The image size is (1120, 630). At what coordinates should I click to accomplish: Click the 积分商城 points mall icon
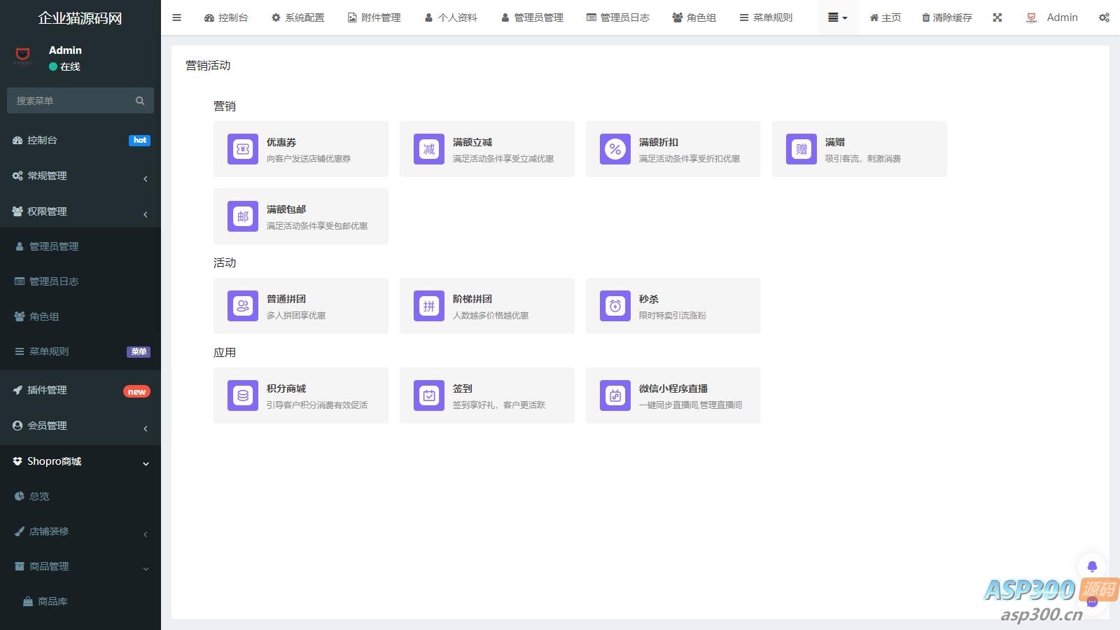(x=242, y=395)
